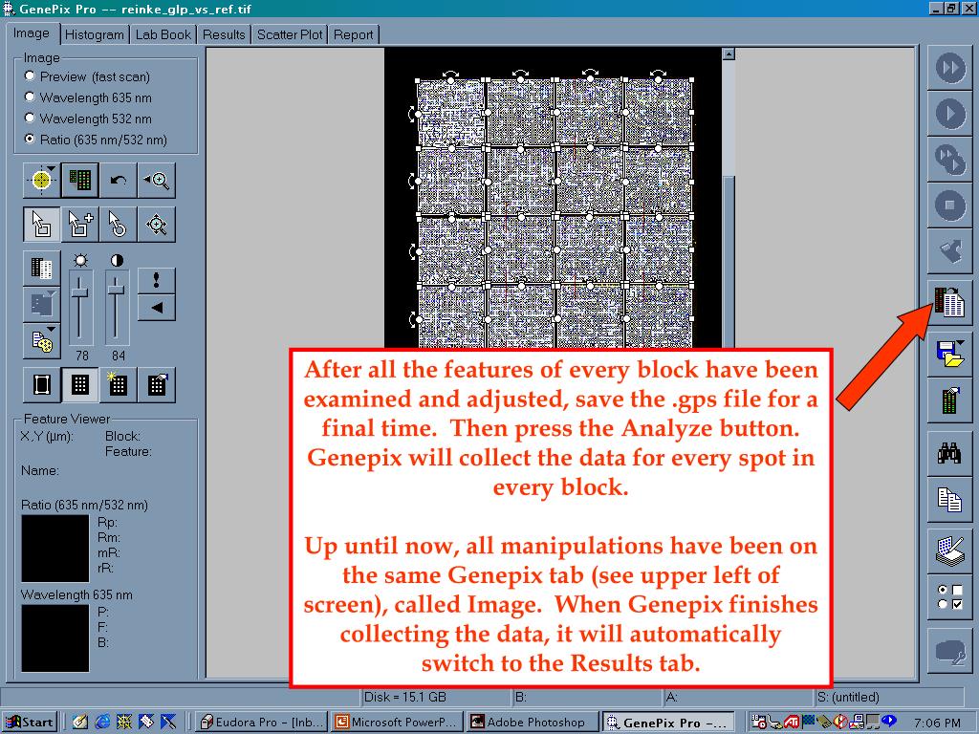Image resolution: width=979 pixels, height=734 pixels.
Task: Select the block select arrow tool
Action: pyautogui.click(x=41, y=224)
